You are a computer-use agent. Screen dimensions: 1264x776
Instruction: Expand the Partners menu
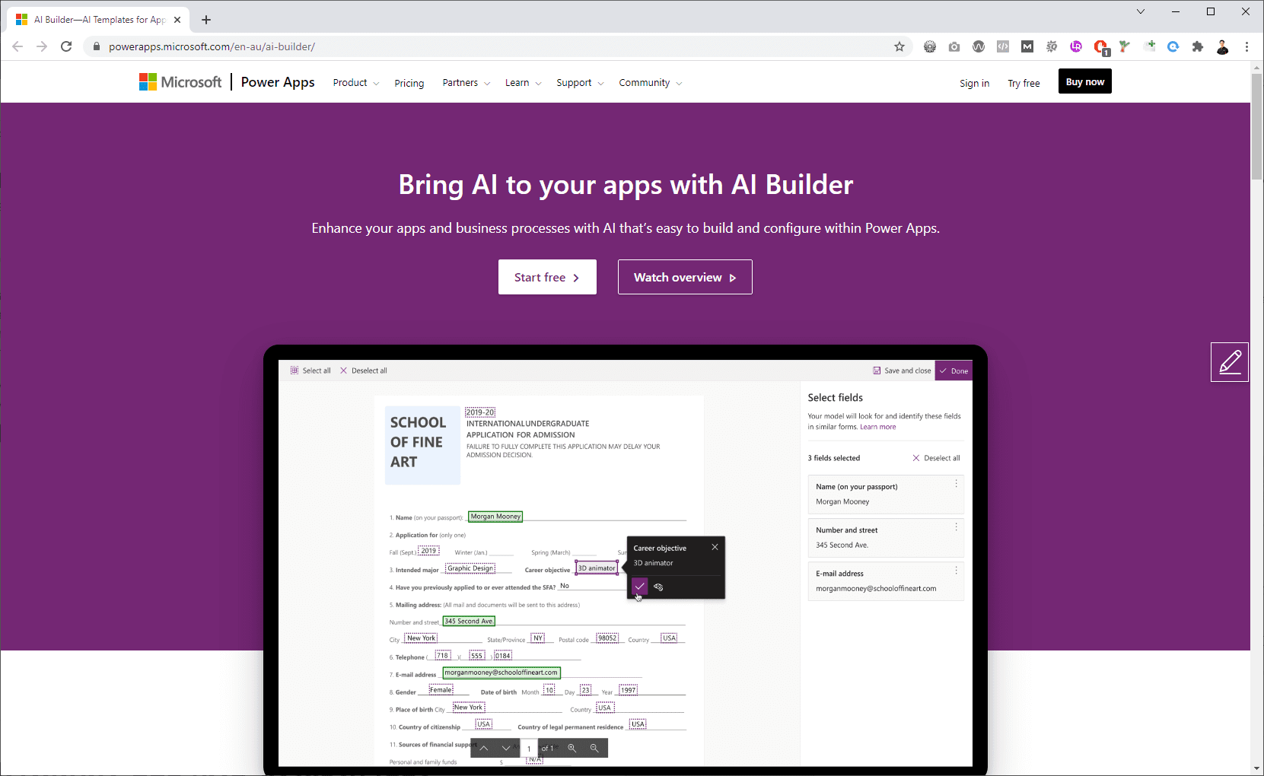point(466,83)
